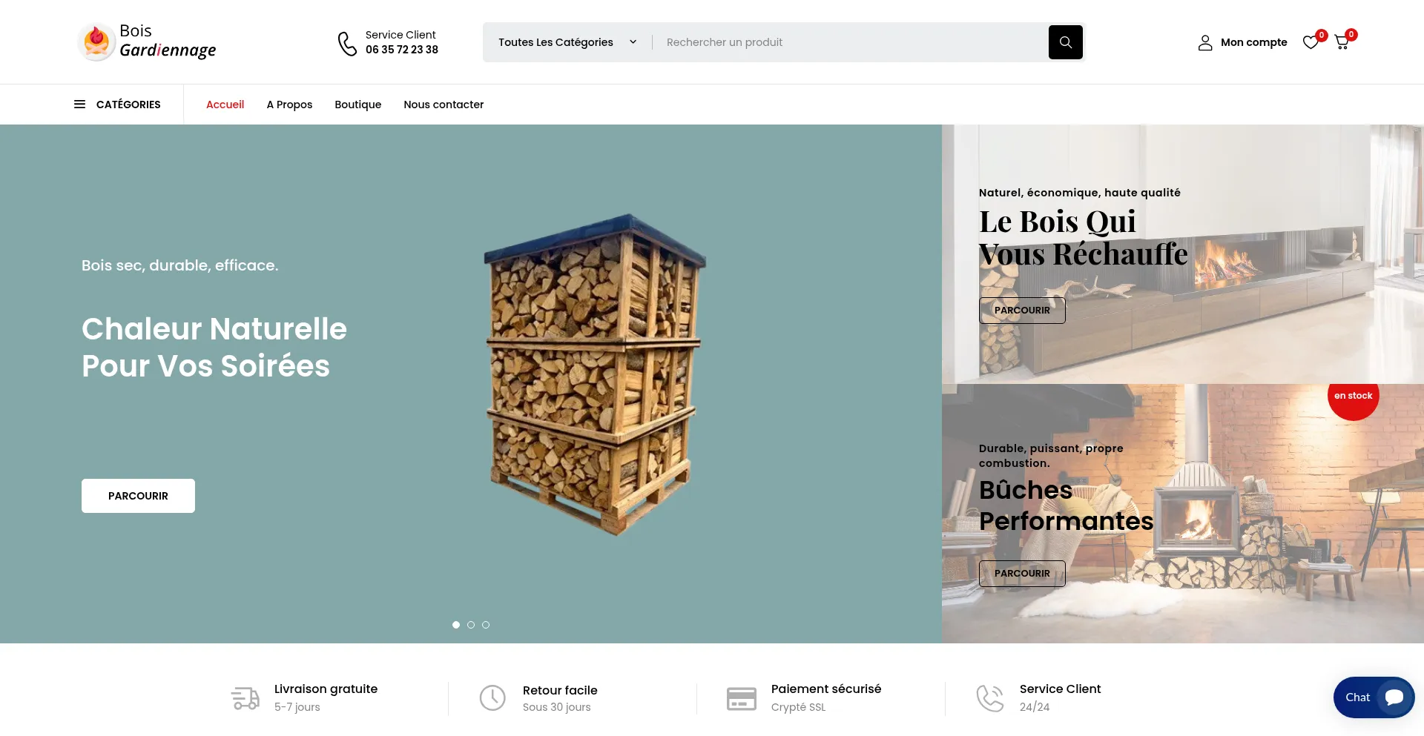This screenshot has width=1424, height=736.
Task: Open the Mon compte link
Action: pyautogui.click(x=1253, y=42)
